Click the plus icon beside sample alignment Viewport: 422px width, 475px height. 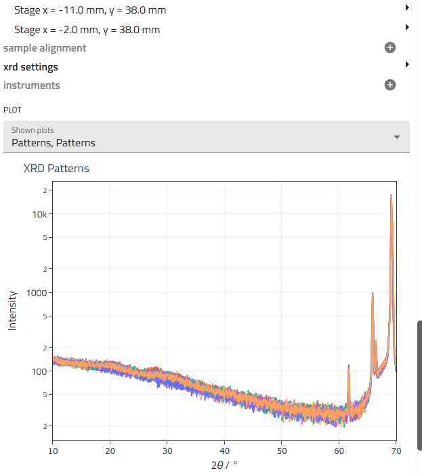[389, 48]
